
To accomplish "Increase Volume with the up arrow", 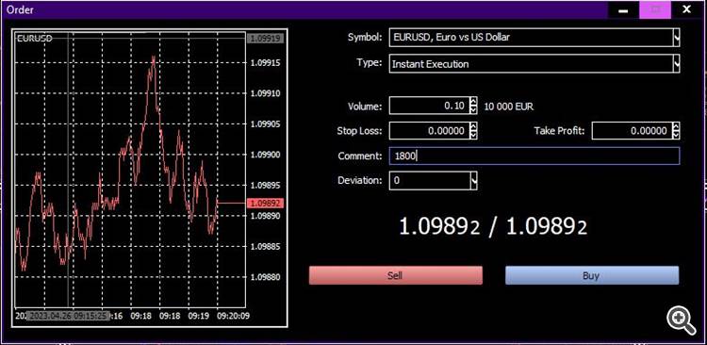I will (473, 102).
